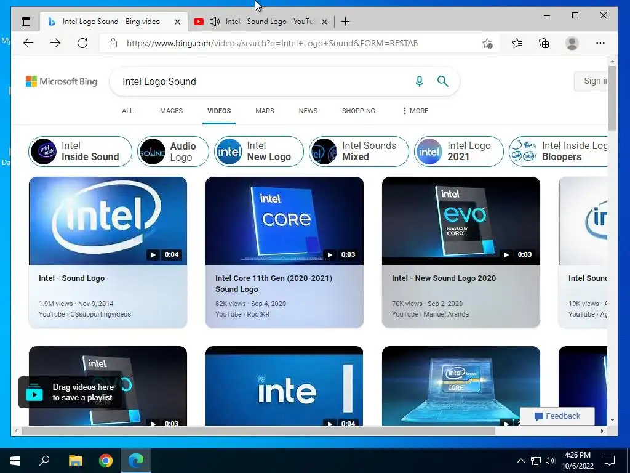
Task: Open the Windows Start menu
Action: pos(15,461)
